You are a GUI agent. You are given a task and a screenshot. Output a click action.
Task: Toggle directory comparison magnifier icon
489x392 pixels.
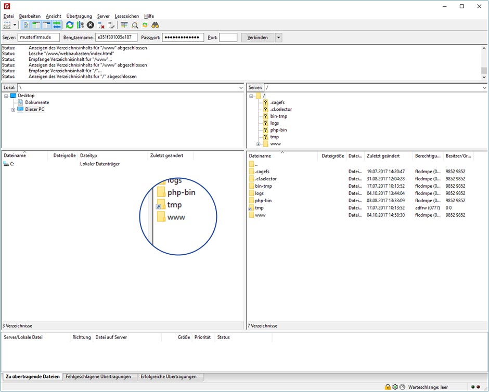click(135, 25)
